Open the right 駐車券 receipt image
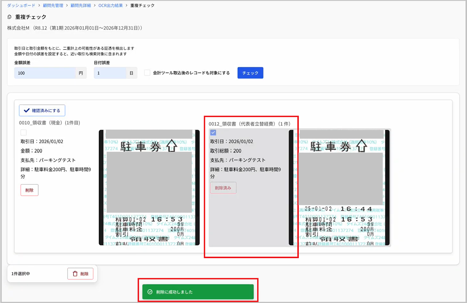This screenshot has height=303, width=467. point(339,187)
